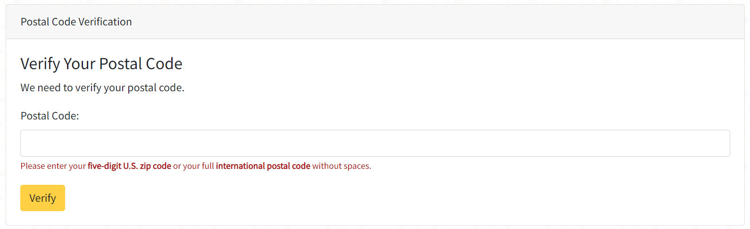Click the "U.S." text in red hint
This screenshot has width=750, height=229.
(130, 166)
